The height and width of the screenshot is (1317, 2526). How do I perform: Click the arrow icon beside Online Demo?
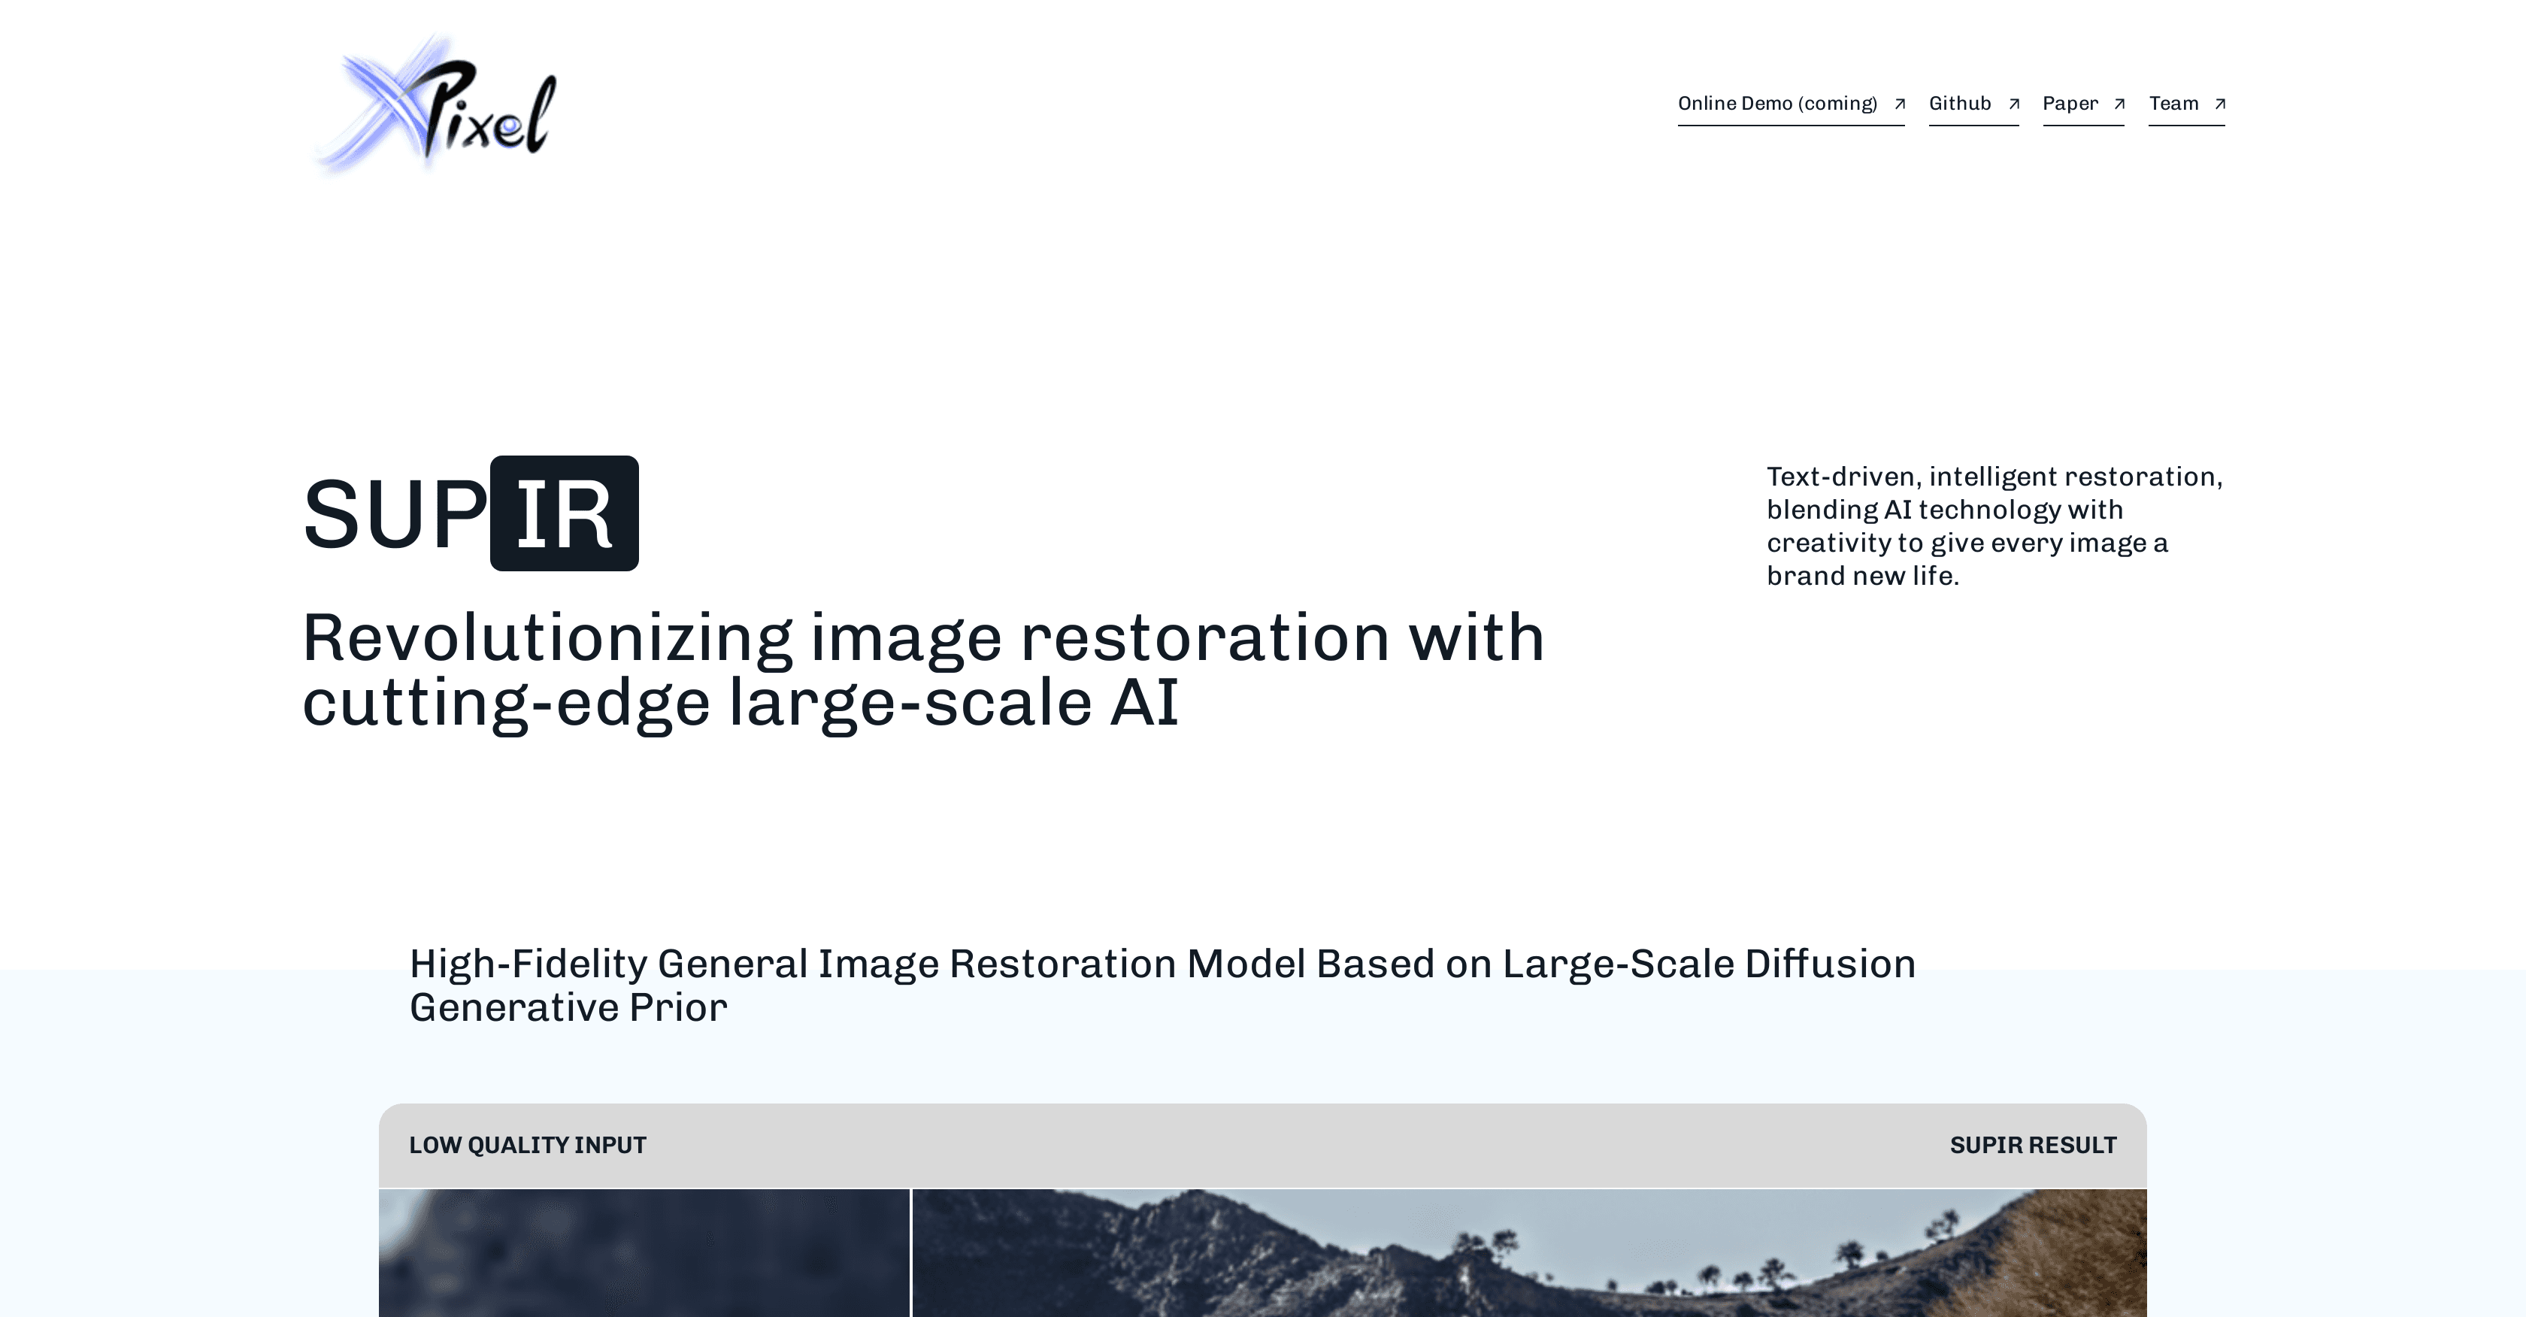pyautogui.click(x=1900, y=104)
